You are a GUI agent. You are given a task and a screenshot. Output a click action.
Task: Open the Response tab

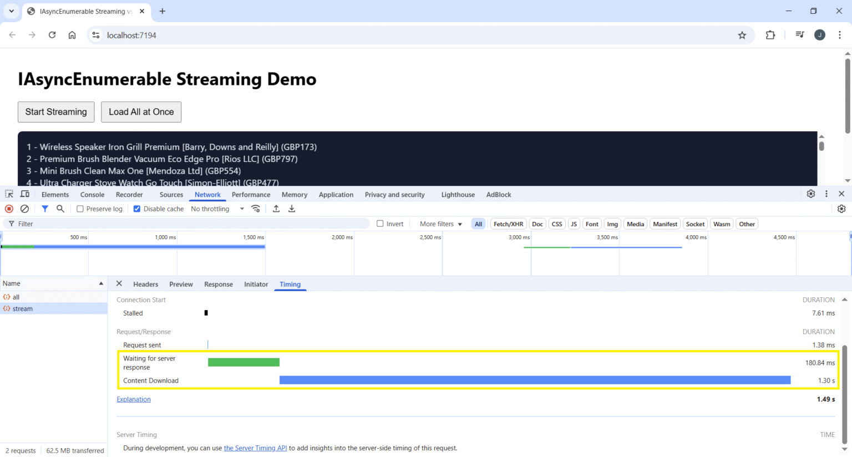(x=218, y=284)
